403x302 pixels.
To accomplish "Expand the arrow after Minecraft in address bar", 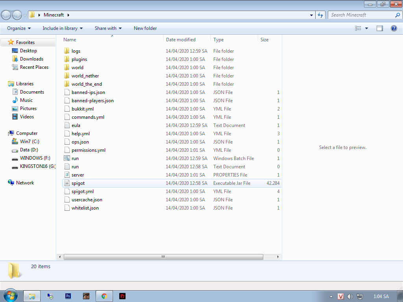I will [x=68, y=15].
